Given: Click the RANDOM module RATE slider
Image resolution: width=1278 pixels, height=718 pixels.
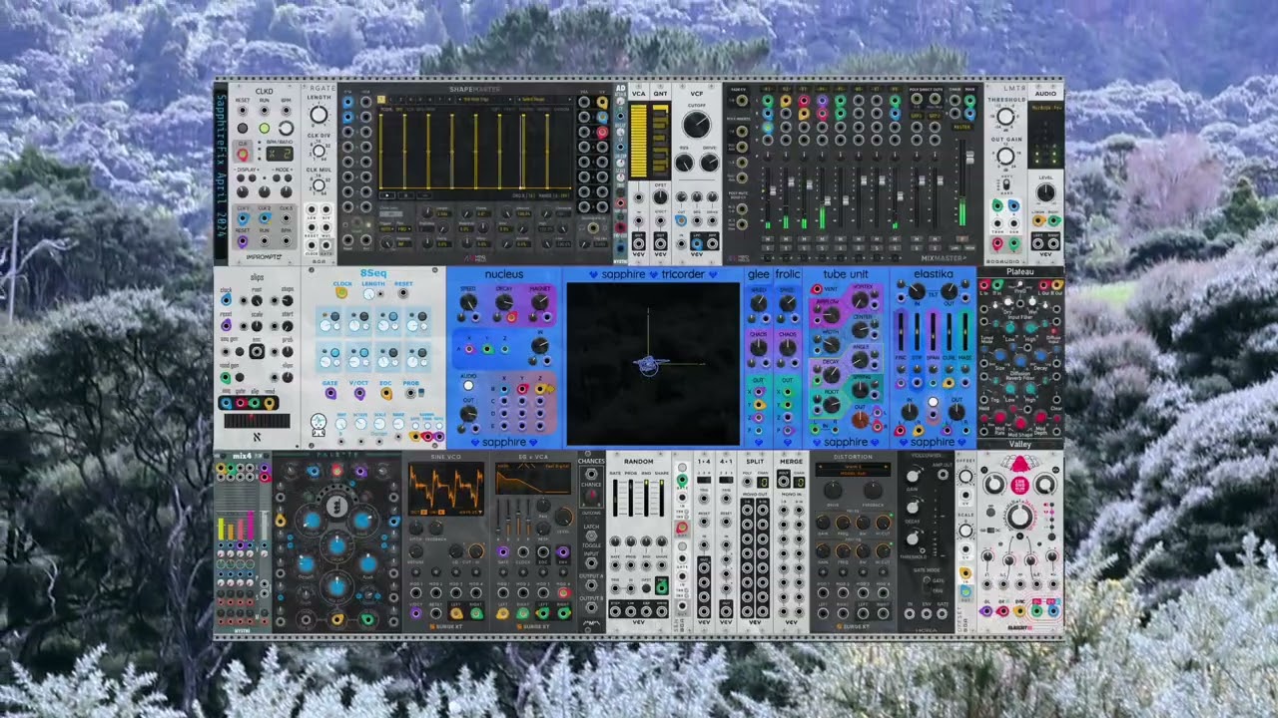Looking at the screenshot, I should click(x=615, y=498).
